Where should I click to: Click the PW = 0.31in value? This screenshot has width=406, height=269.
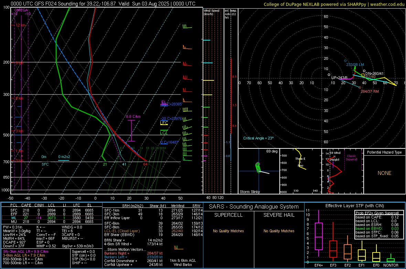click(x=13, y=227)
